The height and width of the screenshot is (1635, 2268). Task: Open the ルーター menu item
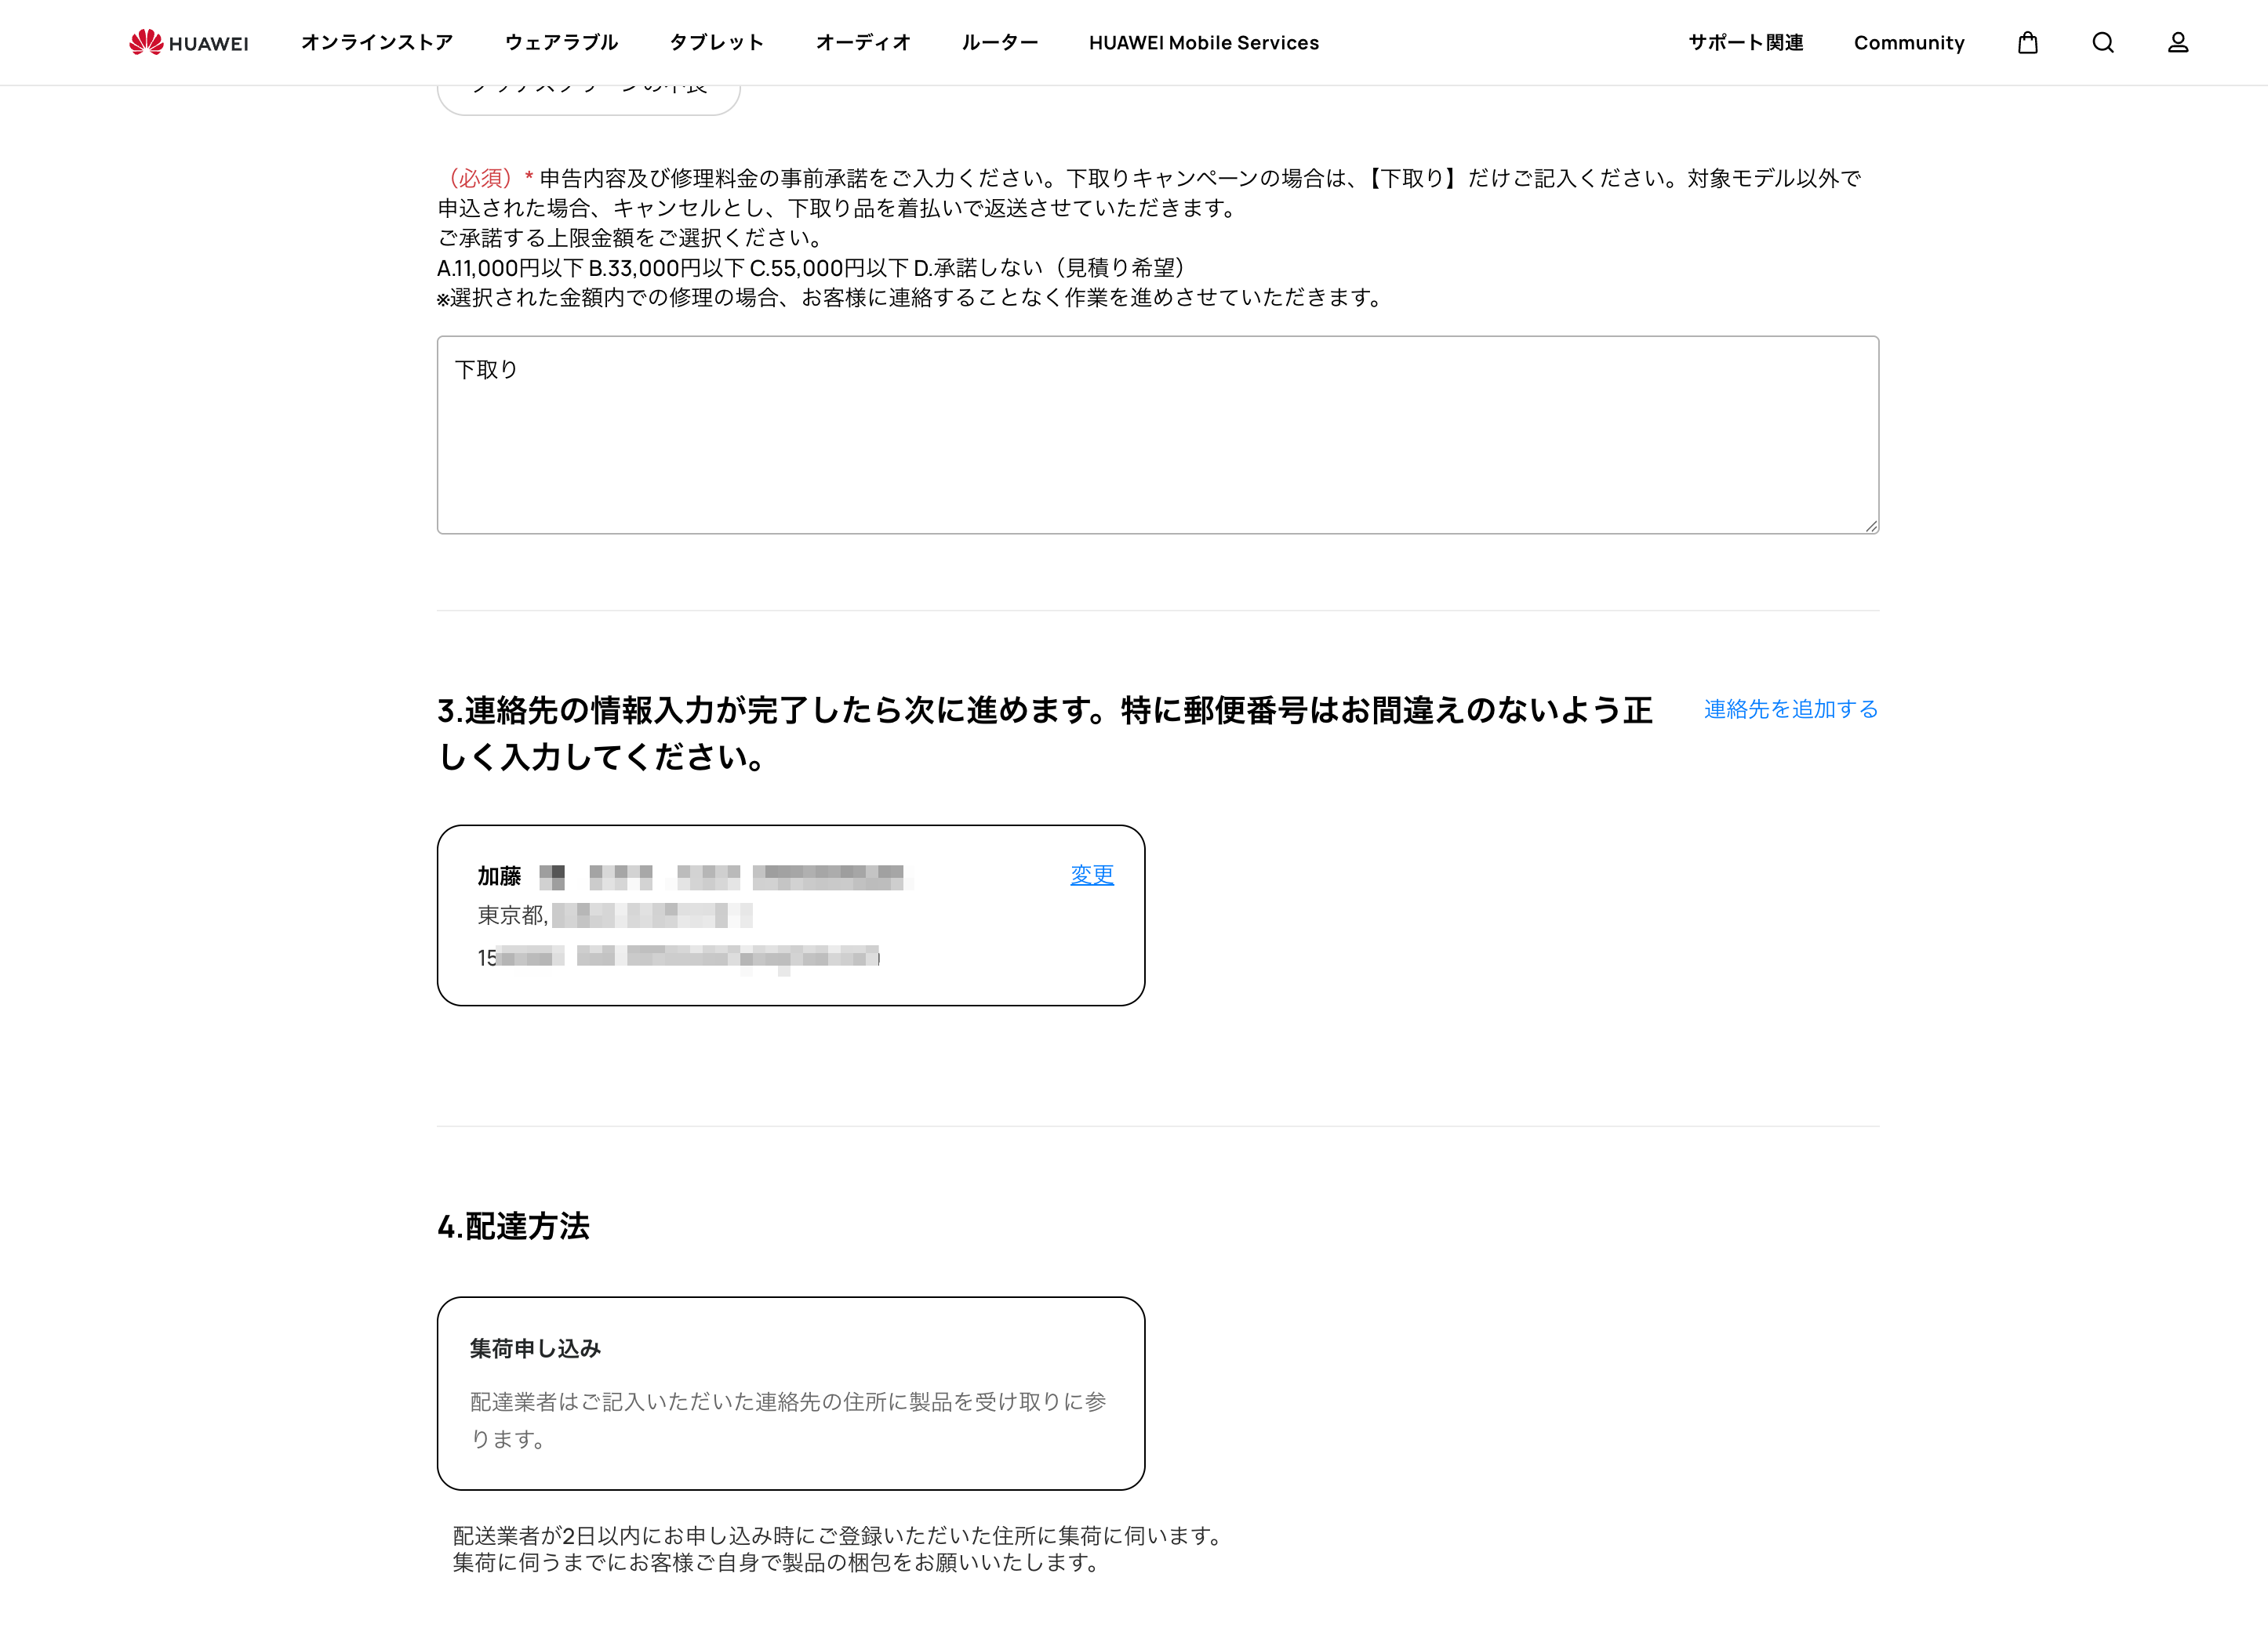[x=999, y=42]
